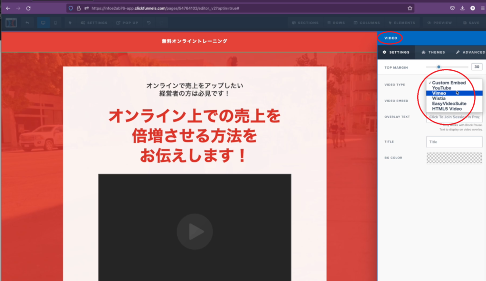
Task: Switch to desktop view icon
Action: (43, 23)
